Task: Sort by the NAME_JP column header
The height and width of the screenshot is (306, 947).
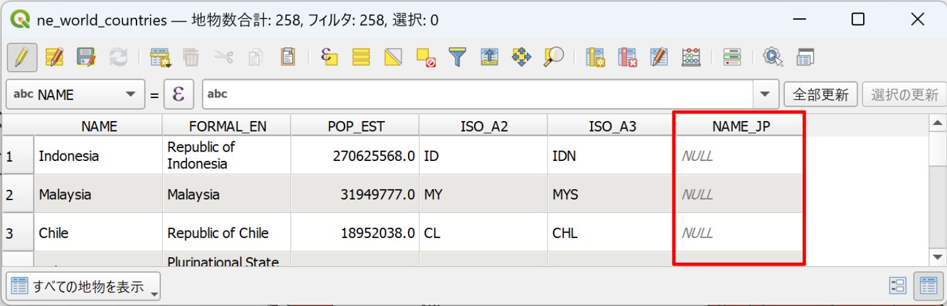Action: 741,126
